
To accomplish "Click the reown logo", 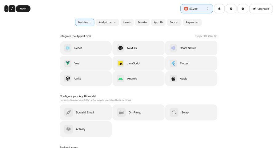I will (x=18, y=9).
